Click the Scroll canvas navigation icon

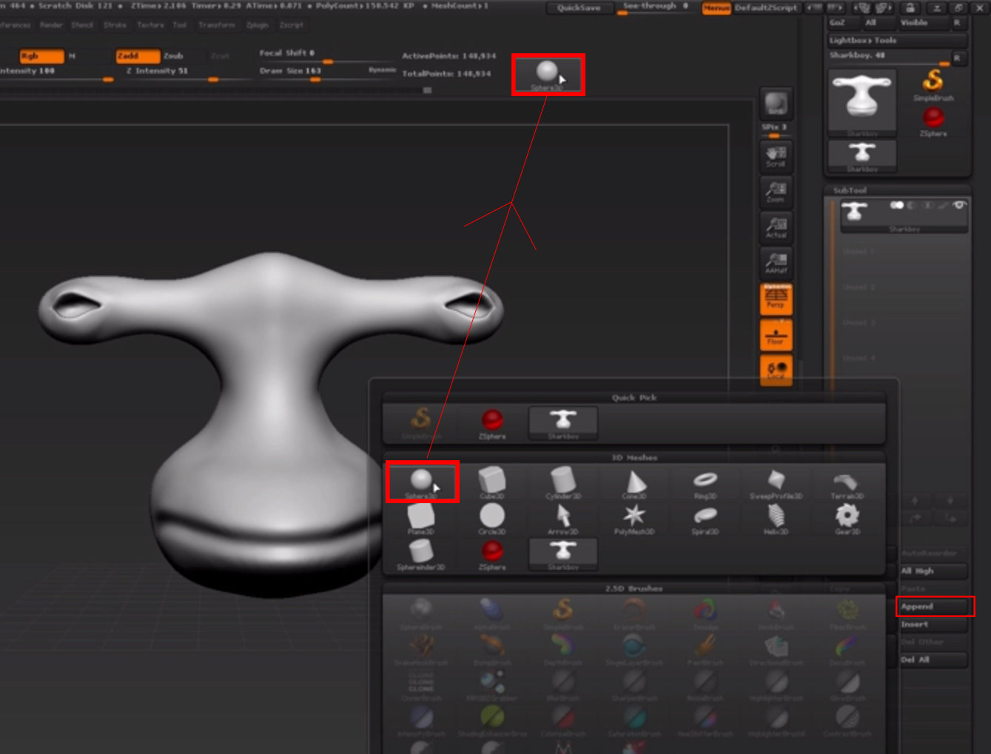click(776, 155)
